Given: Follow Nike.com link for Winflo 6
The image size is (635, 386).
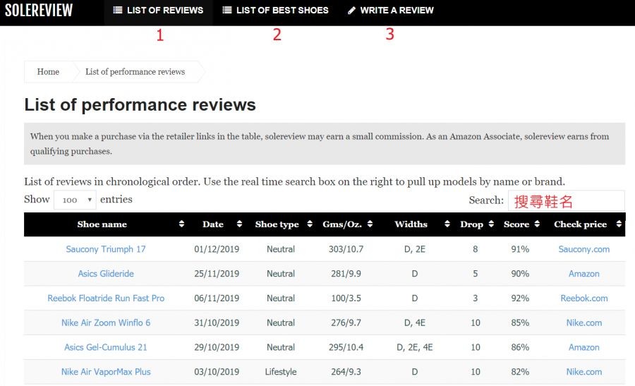Looking at the screenshot, I should pos(584,322).
